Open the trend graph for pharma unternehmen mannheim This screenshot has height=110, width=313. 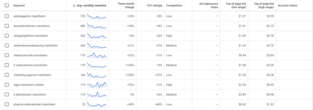click(97, 104)
